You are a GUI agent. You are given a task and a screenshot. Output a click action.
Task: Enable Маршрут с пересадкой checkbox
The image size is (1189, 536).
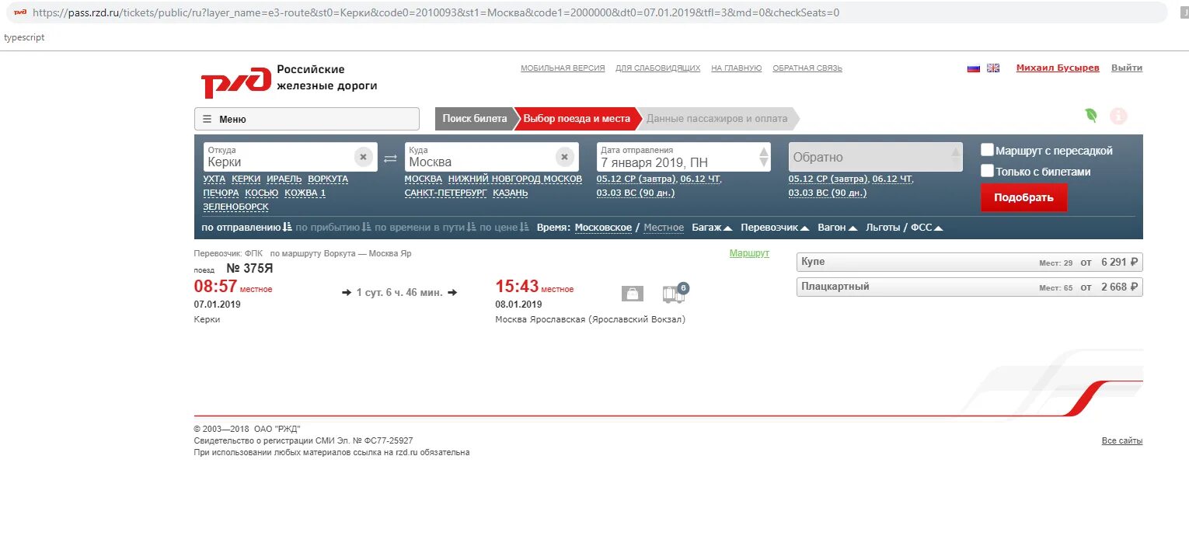click(x=987, y=150)
